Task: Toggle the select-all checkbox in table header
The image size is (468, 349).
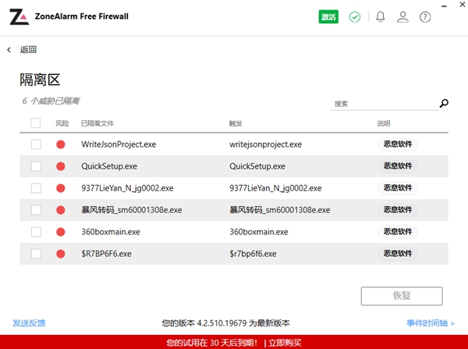Action: (35, 123)
